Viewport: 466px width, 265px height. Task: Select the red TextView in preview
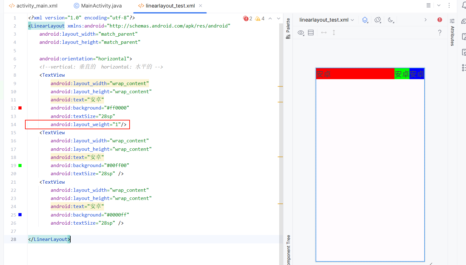coord(355,74)
